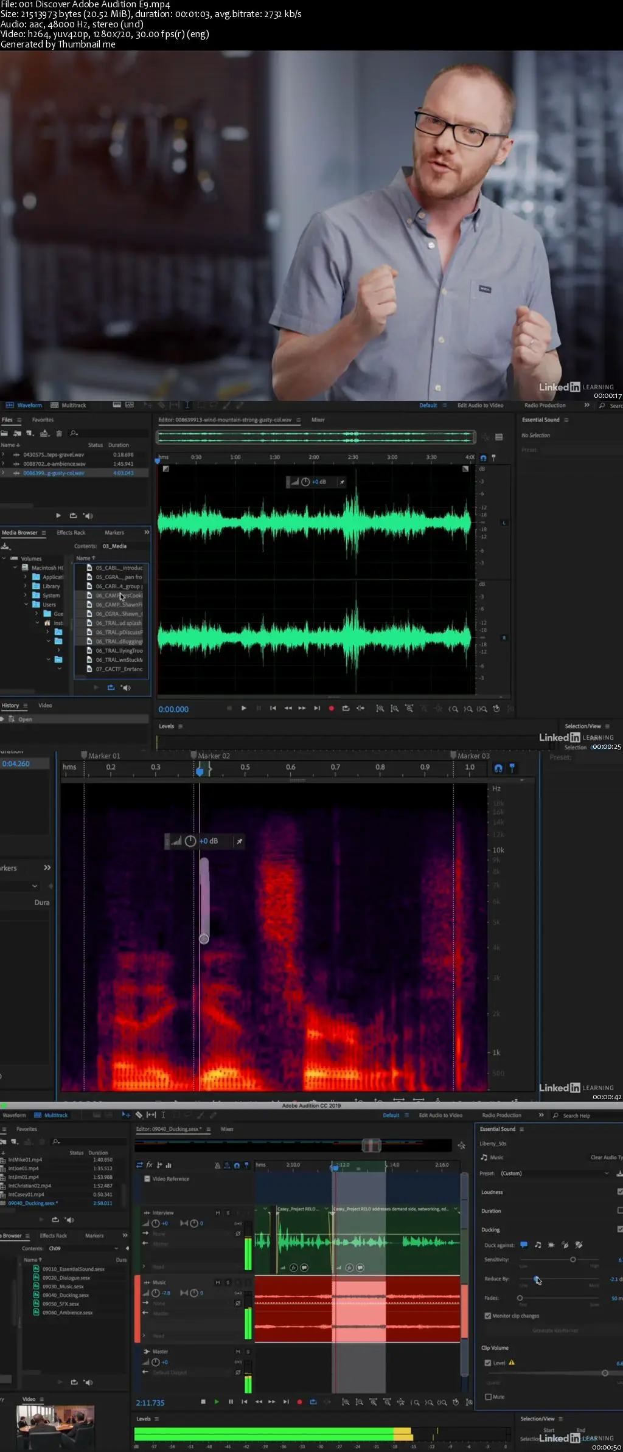Screen dimensions: 623x1452
Task: Collapse the Users folder in the Media Browser tree
Action: pos(25,605)
